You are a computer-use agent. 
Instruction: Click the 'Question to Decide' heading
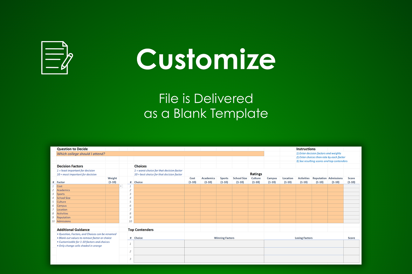click(x=72, y=149)
